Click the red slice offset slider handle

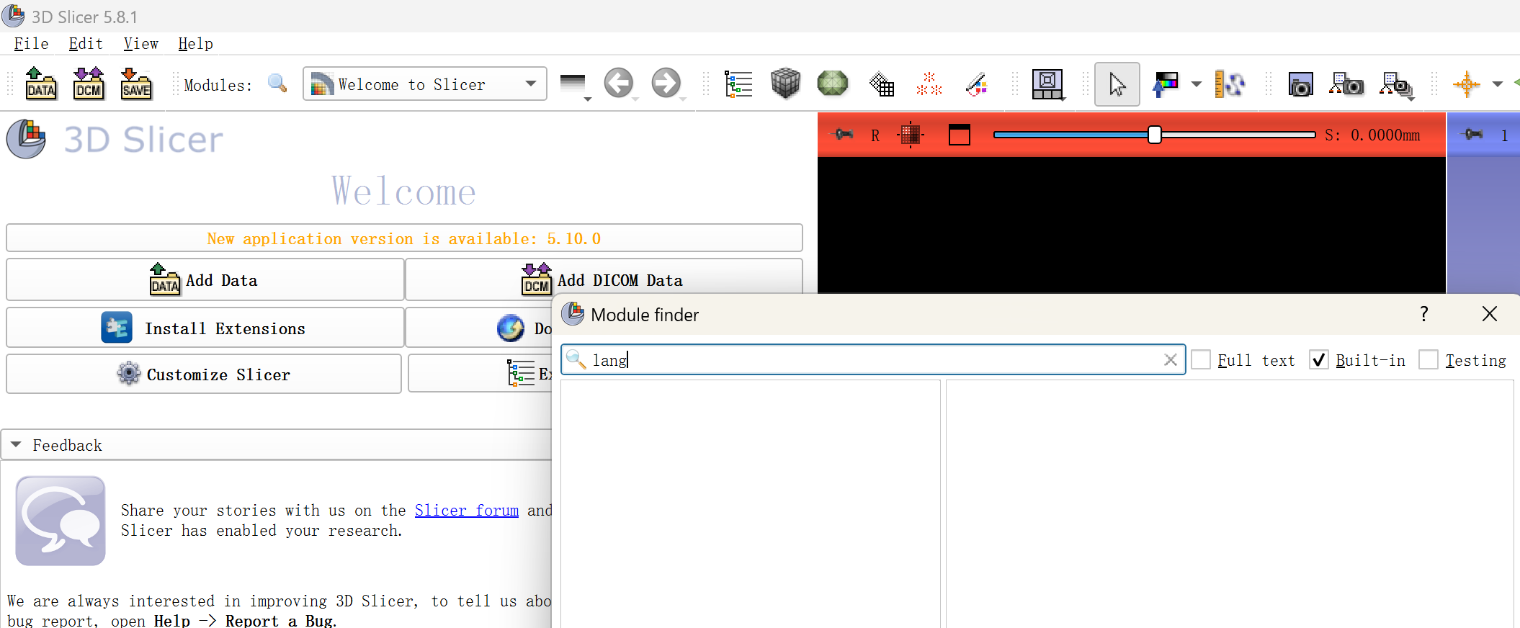point(1155,135)
